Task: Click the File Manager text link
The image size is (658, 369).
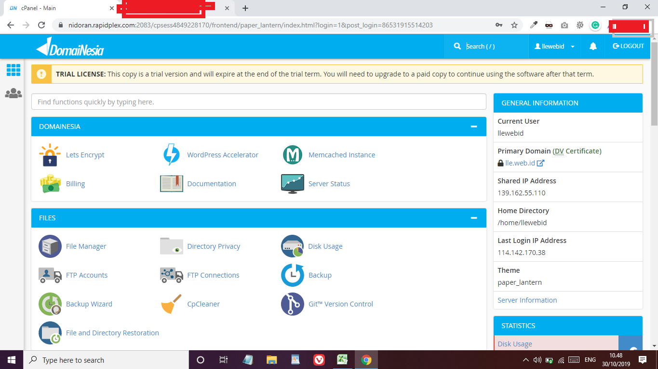Action: 86,246
